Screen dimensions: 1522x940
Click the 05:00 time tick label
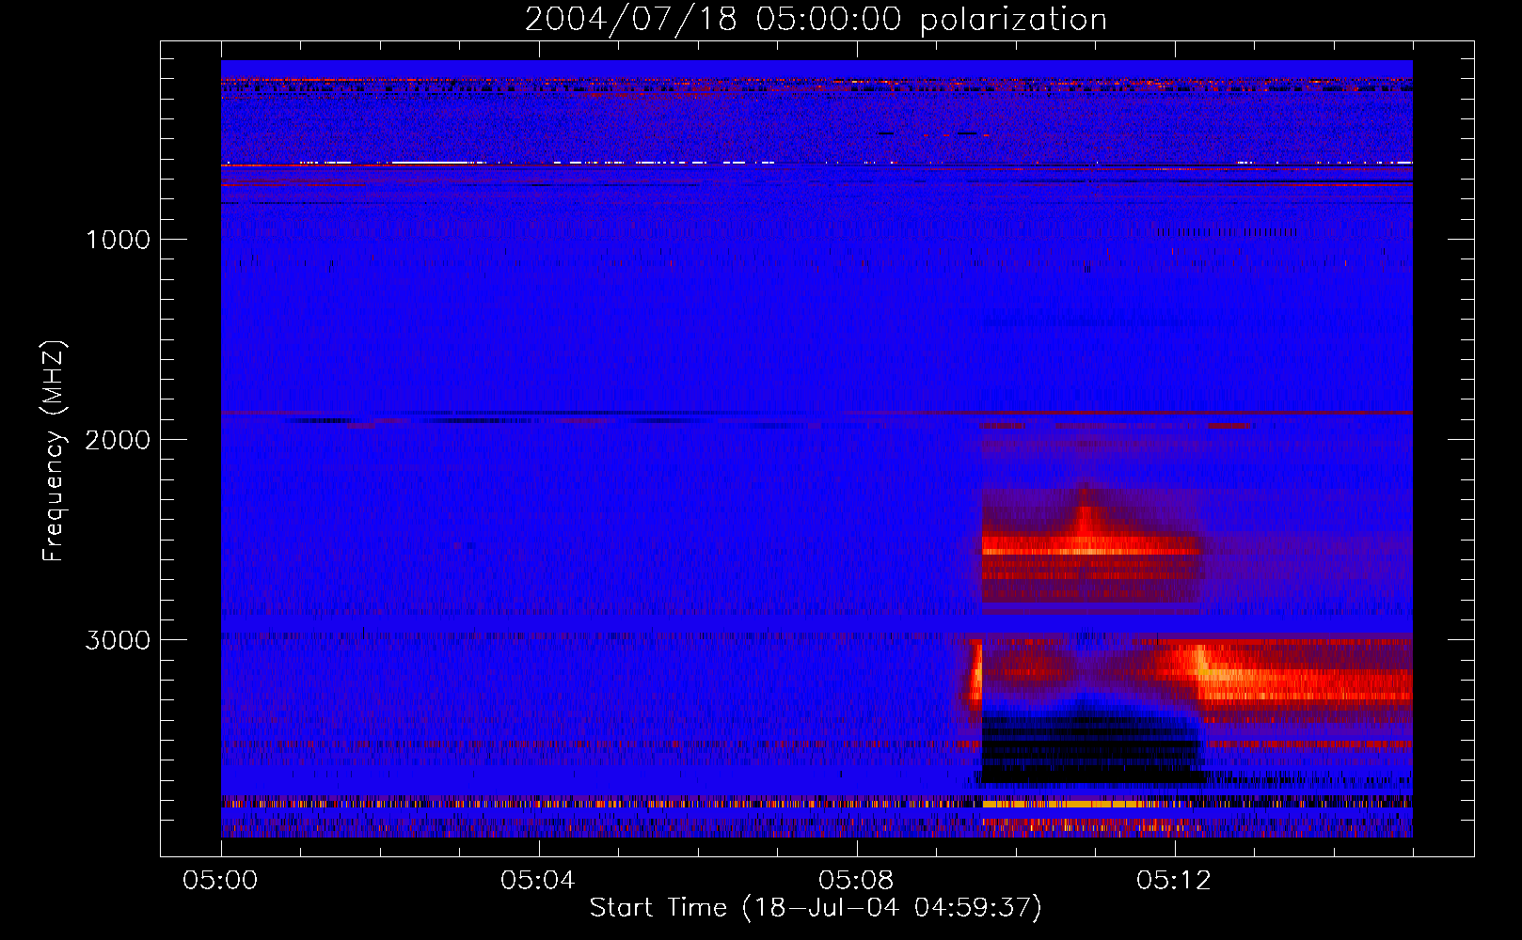click(x=221, y=881)
